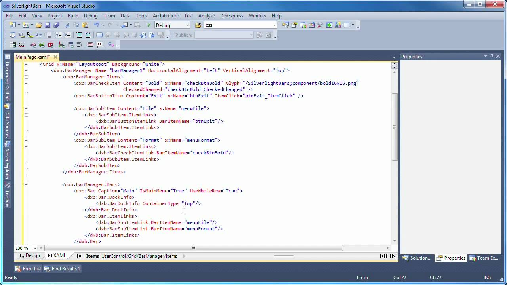507x285 pixels.
Task: Collapse the XAML pane with chevron button
Action: (394, 256)
